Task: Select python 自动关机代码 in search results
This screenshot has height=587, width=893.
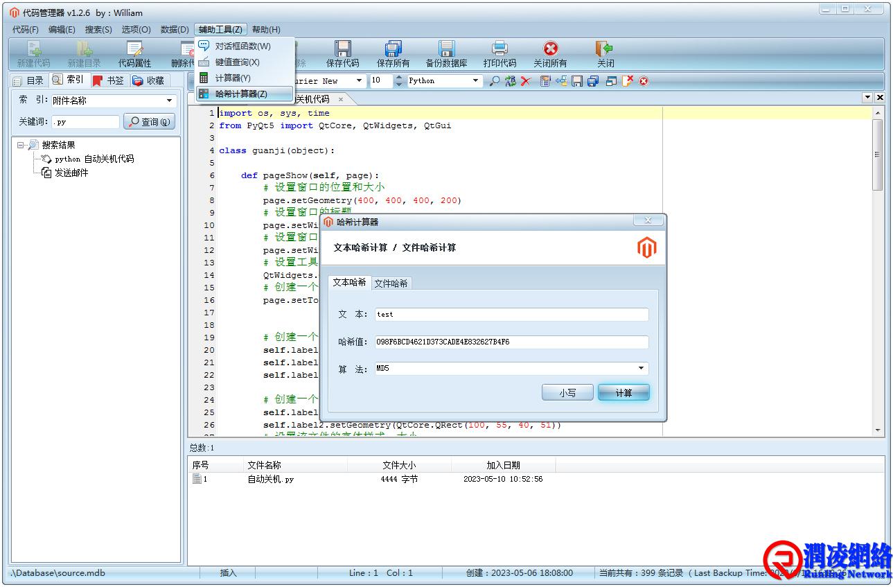Action: coord(94,159)
